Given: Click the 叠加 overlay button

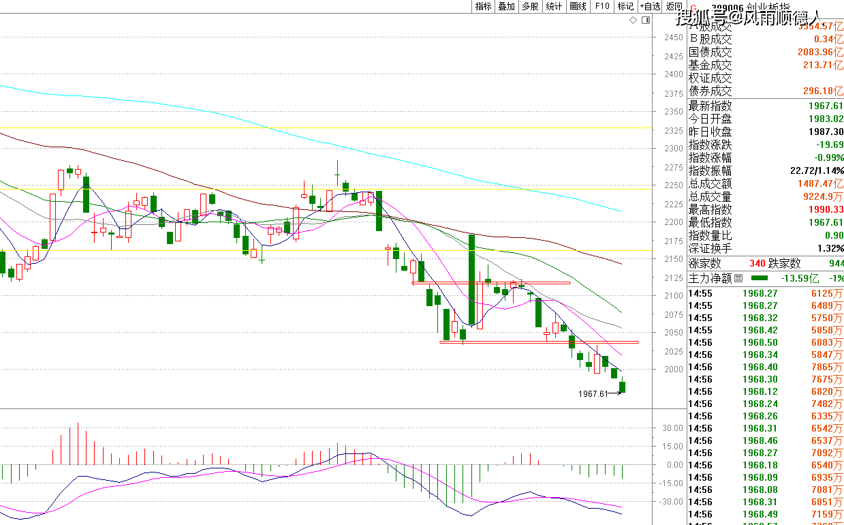Looking at the screenshot, I should (x=506, y=6).
